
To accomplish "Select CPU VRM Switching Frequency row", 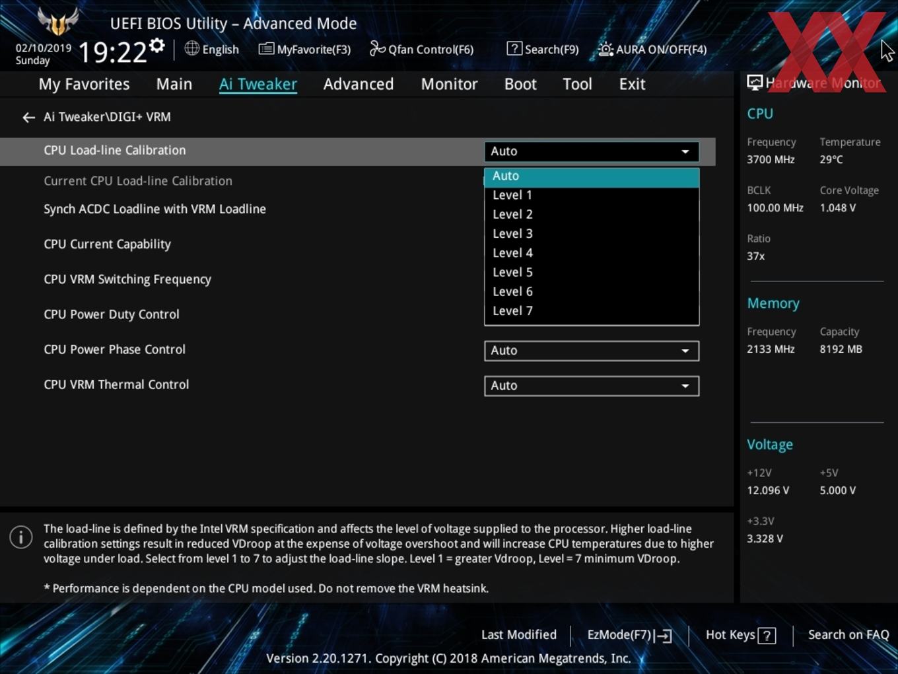I will [127, 280].
